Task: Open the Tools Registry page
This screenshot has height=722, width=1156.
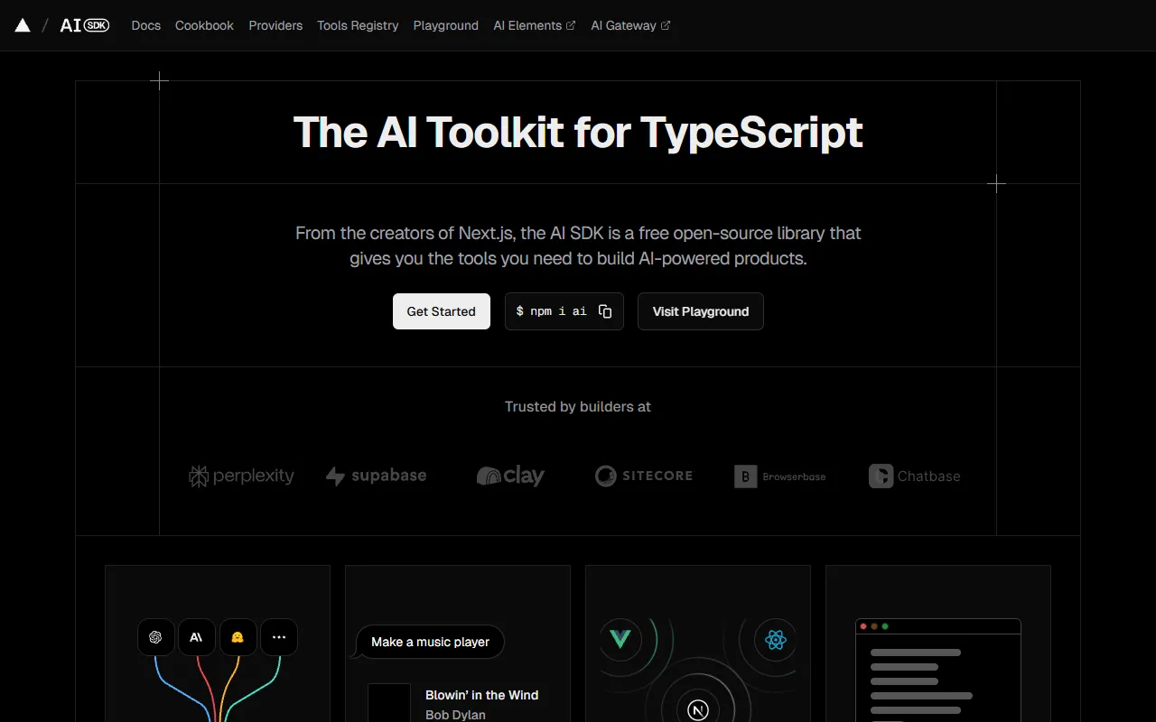Action: tap(358, 25)
